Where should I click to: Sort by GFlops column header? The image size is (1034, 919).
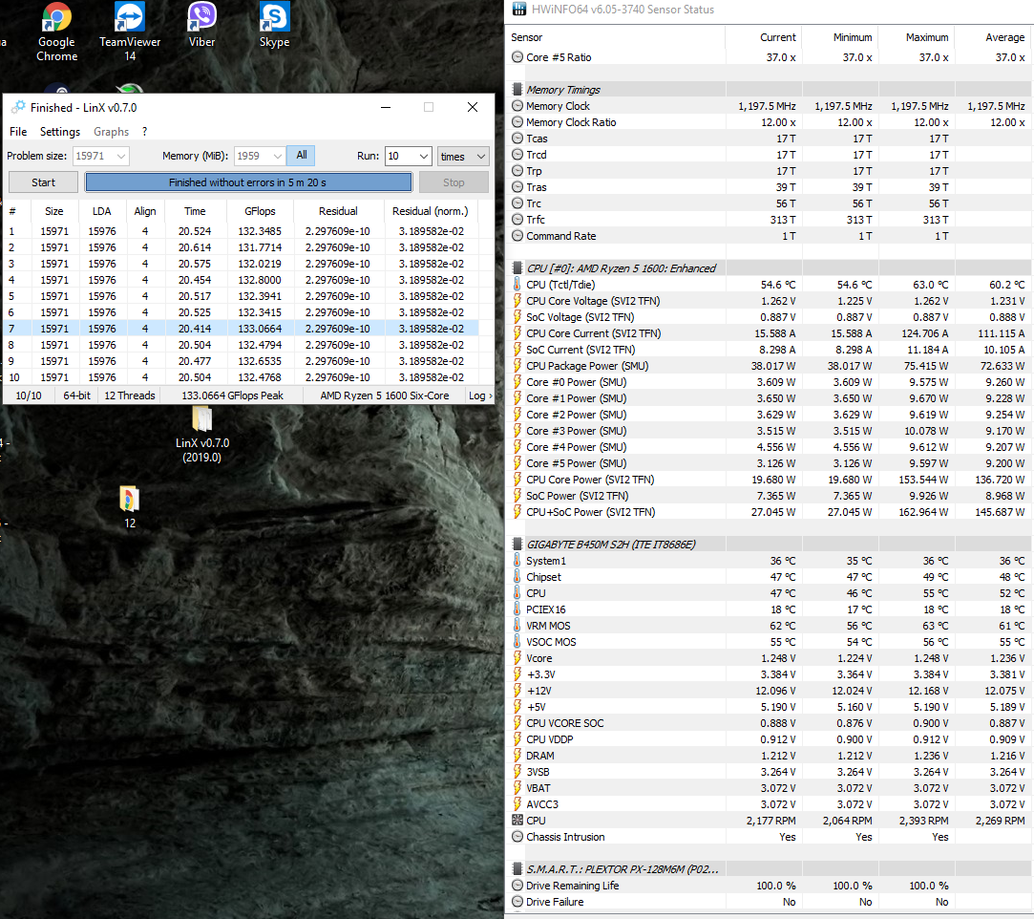click(260, 211)
